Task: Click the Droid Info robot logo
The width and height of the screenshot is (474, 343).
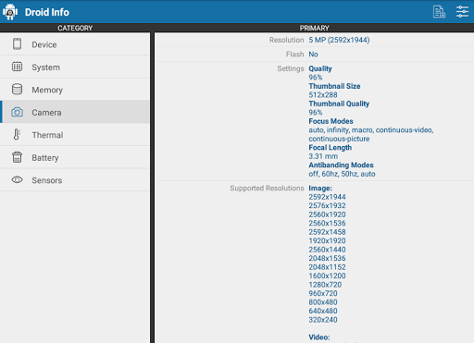Action: [10, 12]
